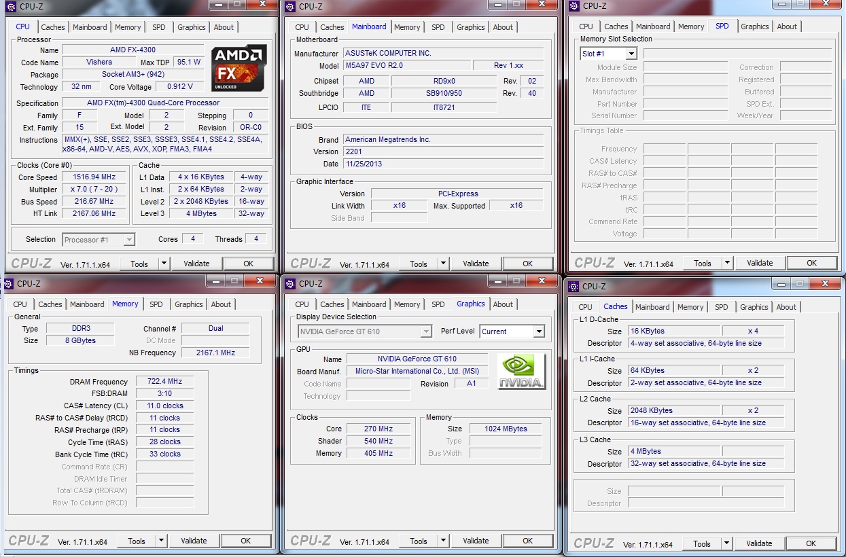This screenshot has width=846, height=557.
Task: Click CPU-Z title icon of Memory-tab window
Action: coord(10,283)
